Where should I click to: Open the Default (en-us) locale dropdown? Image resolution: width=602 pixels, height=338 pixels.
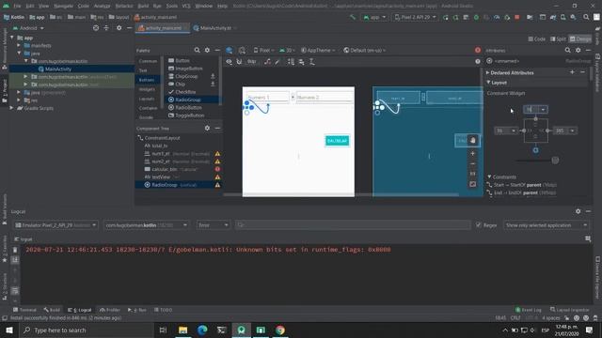364,50
